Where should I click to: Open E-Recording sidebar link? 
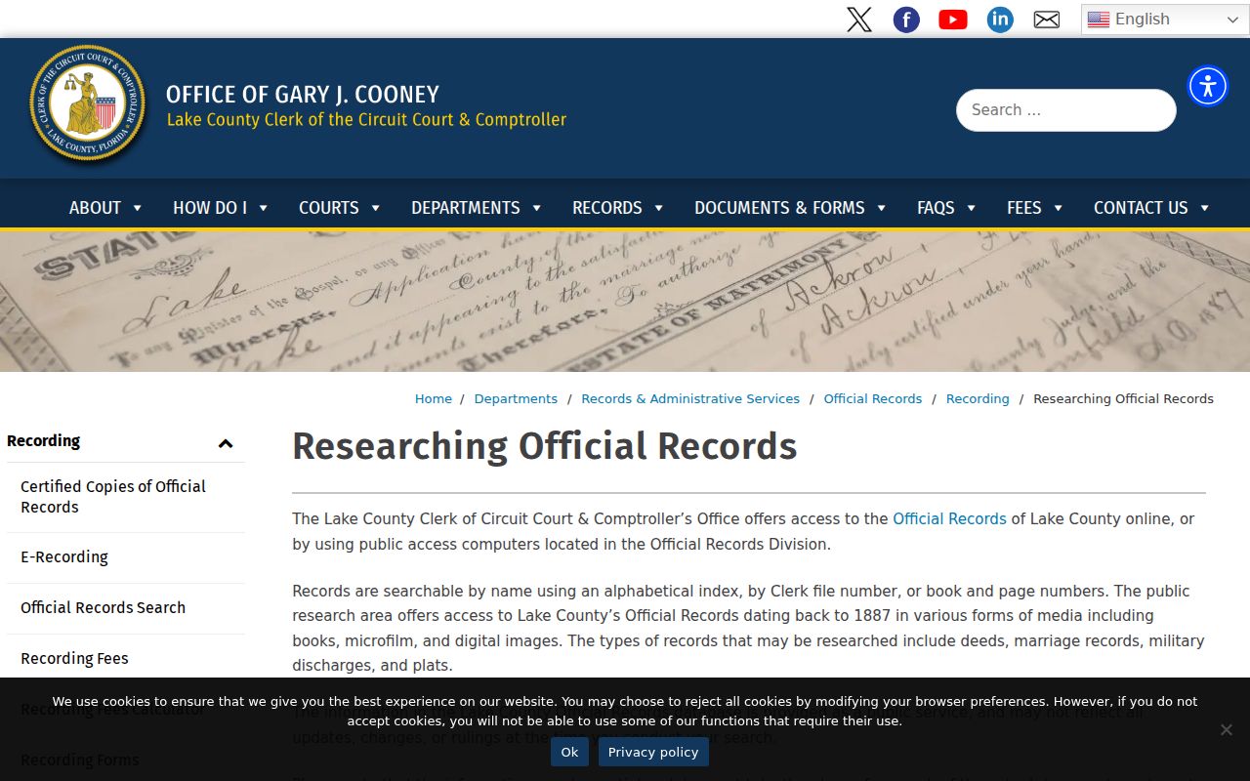click(x=126, y=557)
